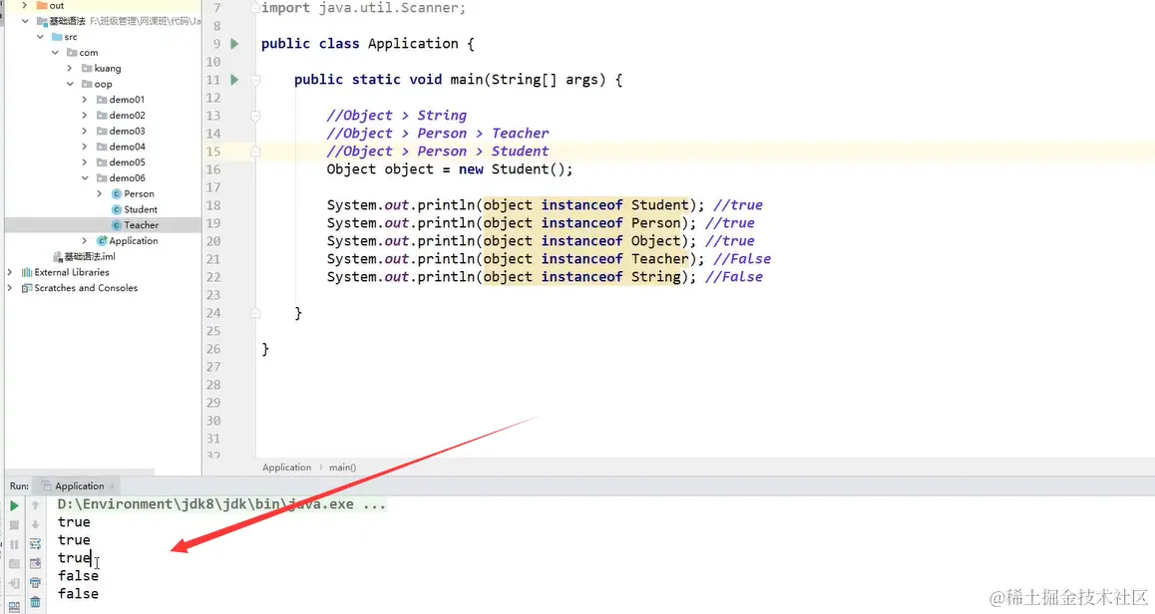
Task: Click the green Rerun button in Run panel
Action: 14,505
